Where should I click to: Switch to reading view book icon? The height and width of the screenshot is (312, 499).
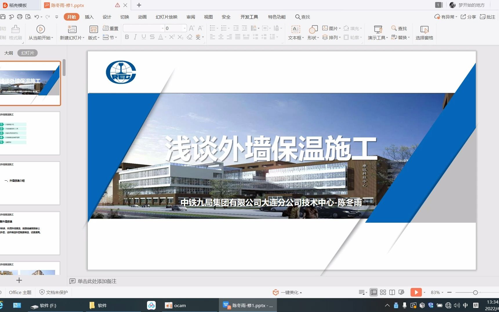[392, 292]
